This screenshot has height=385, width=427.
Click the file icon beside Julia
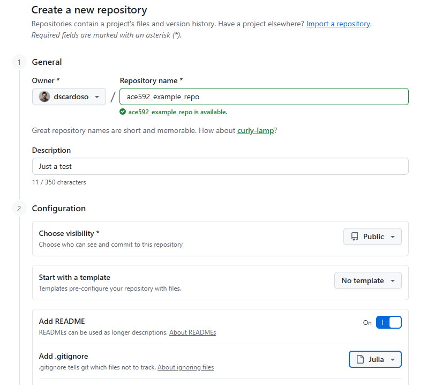click(x=360, y=359)
